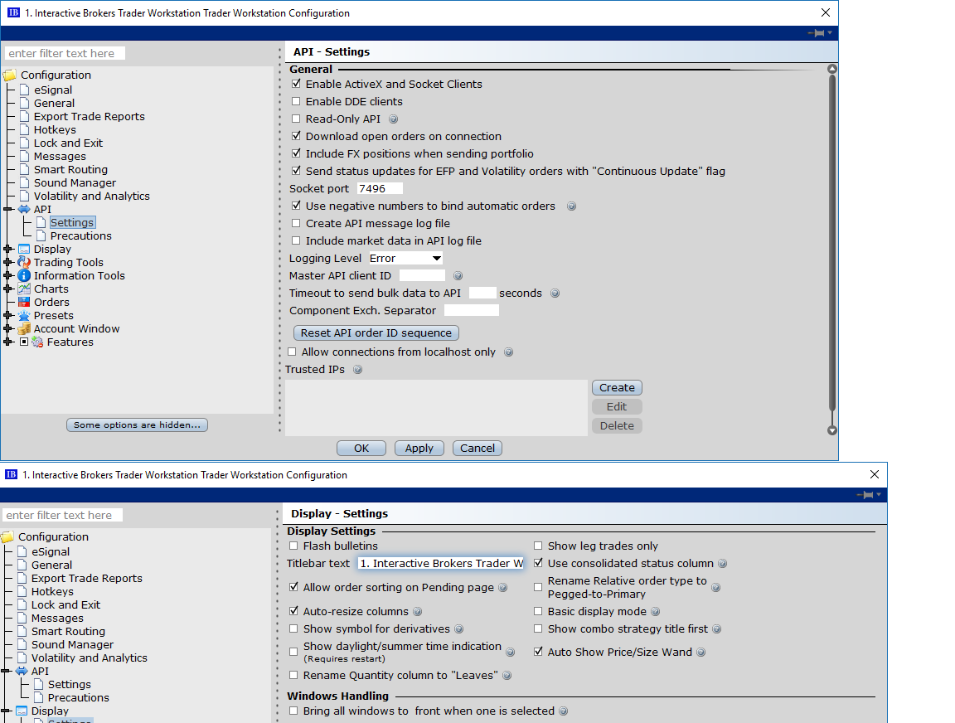The height and width of the screenshot is (723, 955).
Task: Click help icon after bulk data timeout seconds
Action: coord(555,293)
